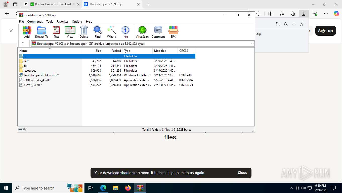Image resolution: width=342 pixels, height=193 pixels.
Task: Open the View toolbar icon
Action: coord(70,32)
